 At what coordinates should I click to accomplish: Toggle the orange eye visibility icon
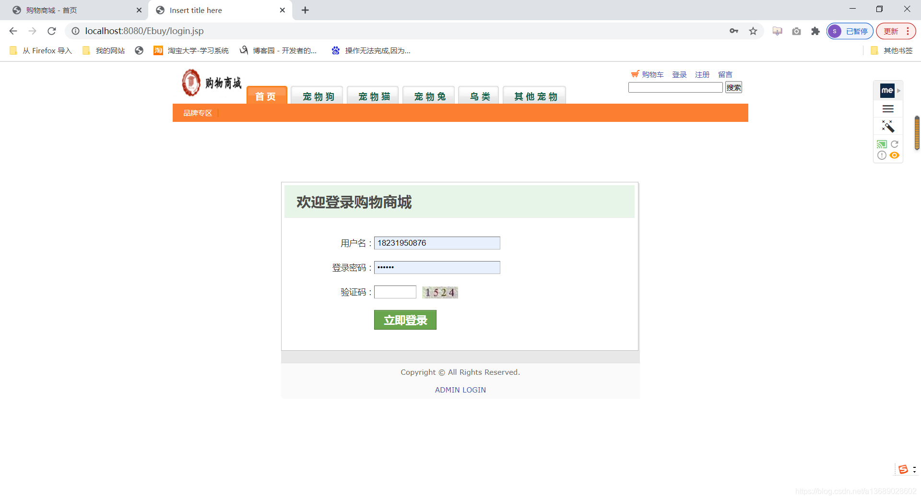pyautogui.click(x=895, y=155)
